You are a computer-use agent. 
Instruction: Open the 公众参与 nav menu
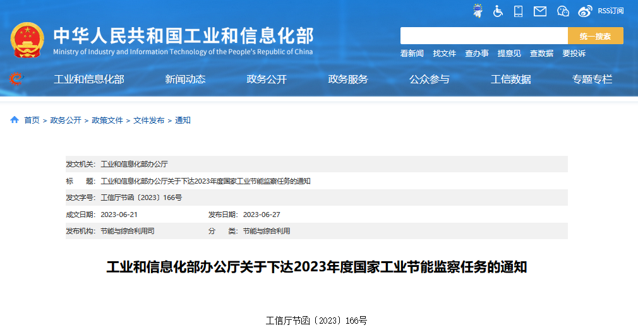[430, 80]
